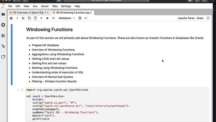Screen dimensions: 216x122
Task: Close the 06 Windowing Functions tab
Action: point(91,13)
